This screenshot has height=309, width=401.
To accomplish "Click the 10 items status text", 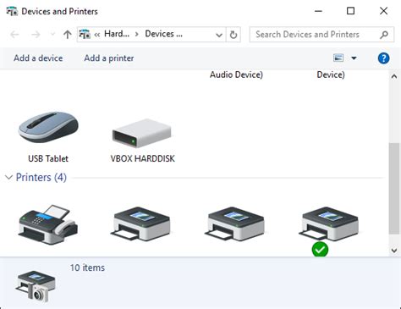I will point(87,268).
